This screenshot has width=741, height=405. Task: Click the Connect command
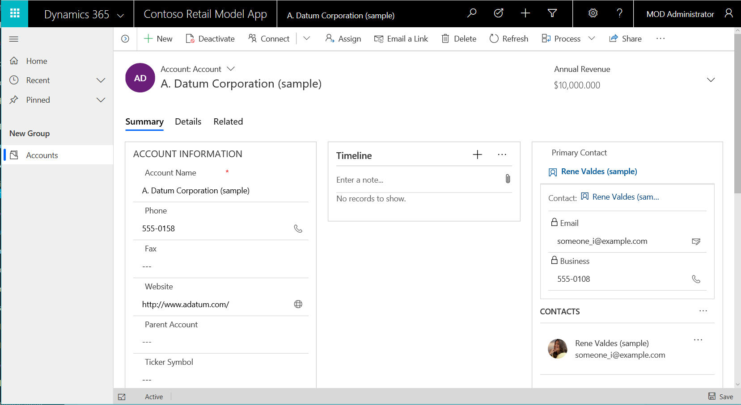coord(269,39)
